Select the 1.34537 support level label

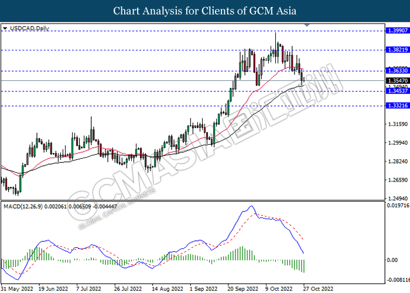[x=398, y=91]
